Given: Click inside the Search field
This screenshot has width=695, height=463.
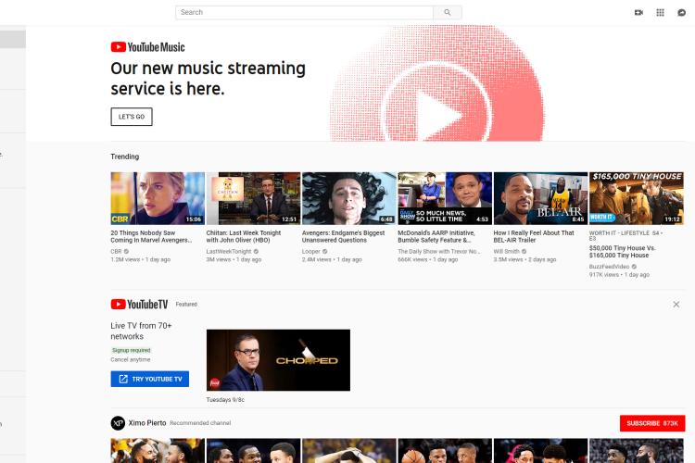Looking at the screenshot, I should (x=304, y=12).
